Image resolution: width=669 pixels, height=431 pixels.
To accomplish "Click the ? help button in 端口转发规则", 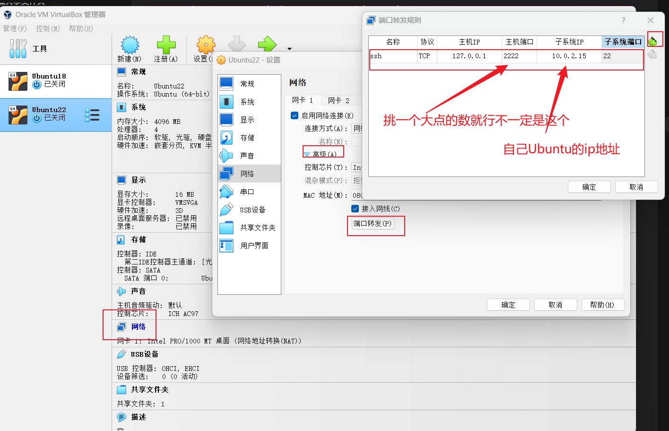I will click(x=624, y=20).
